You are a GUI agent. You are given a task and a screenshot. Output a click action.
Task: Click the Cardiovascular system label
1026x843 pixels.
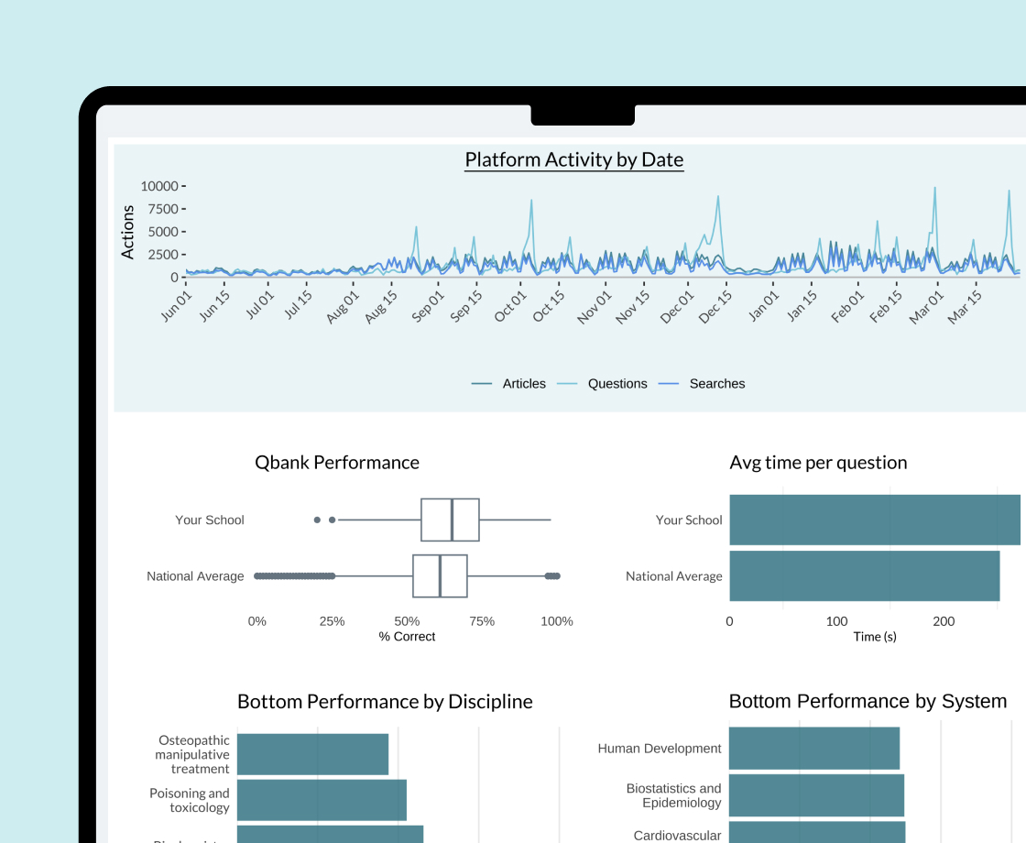coord(677,835)
